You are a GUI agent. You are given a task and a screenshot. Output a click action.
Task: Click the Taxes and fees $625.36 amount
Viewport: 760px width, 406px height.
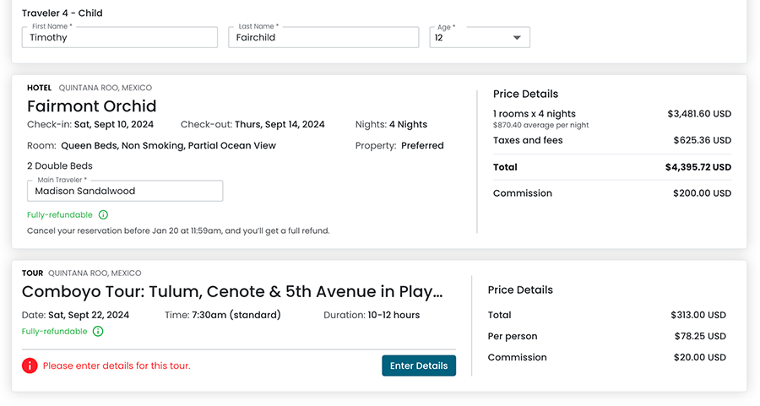[x=702, y=140]
